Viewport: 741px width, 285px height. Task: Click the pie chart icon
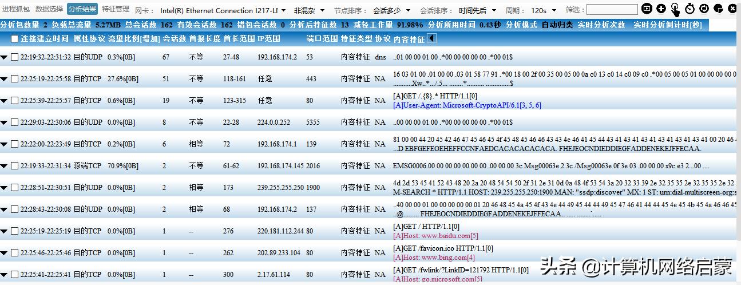coord(718,9)
